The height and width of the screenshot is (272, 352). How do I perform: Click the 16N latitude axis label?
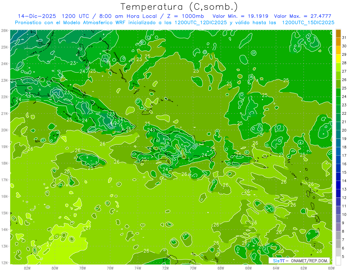point(4,196)
